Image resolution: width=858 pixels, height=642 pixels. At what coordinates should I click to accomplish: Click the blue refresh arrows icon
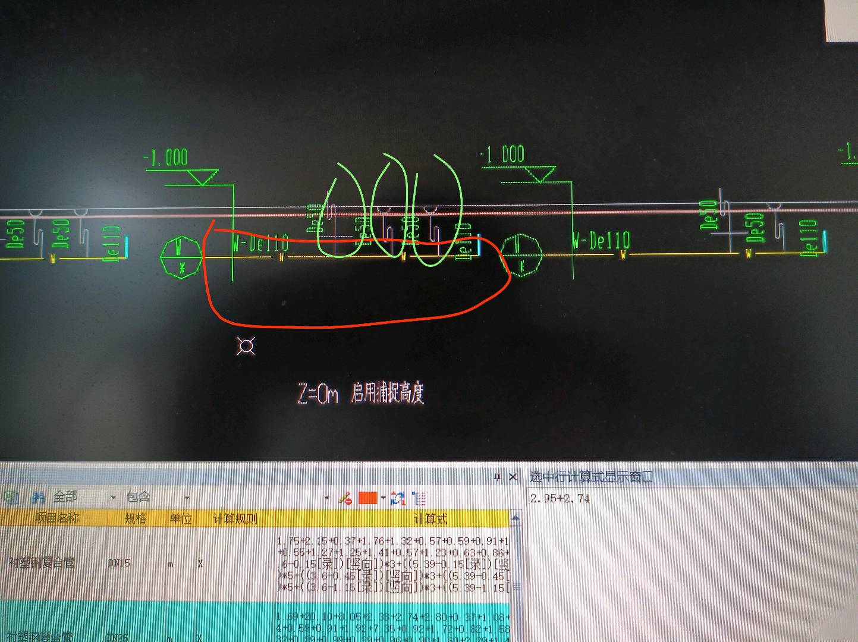point(398,498)
